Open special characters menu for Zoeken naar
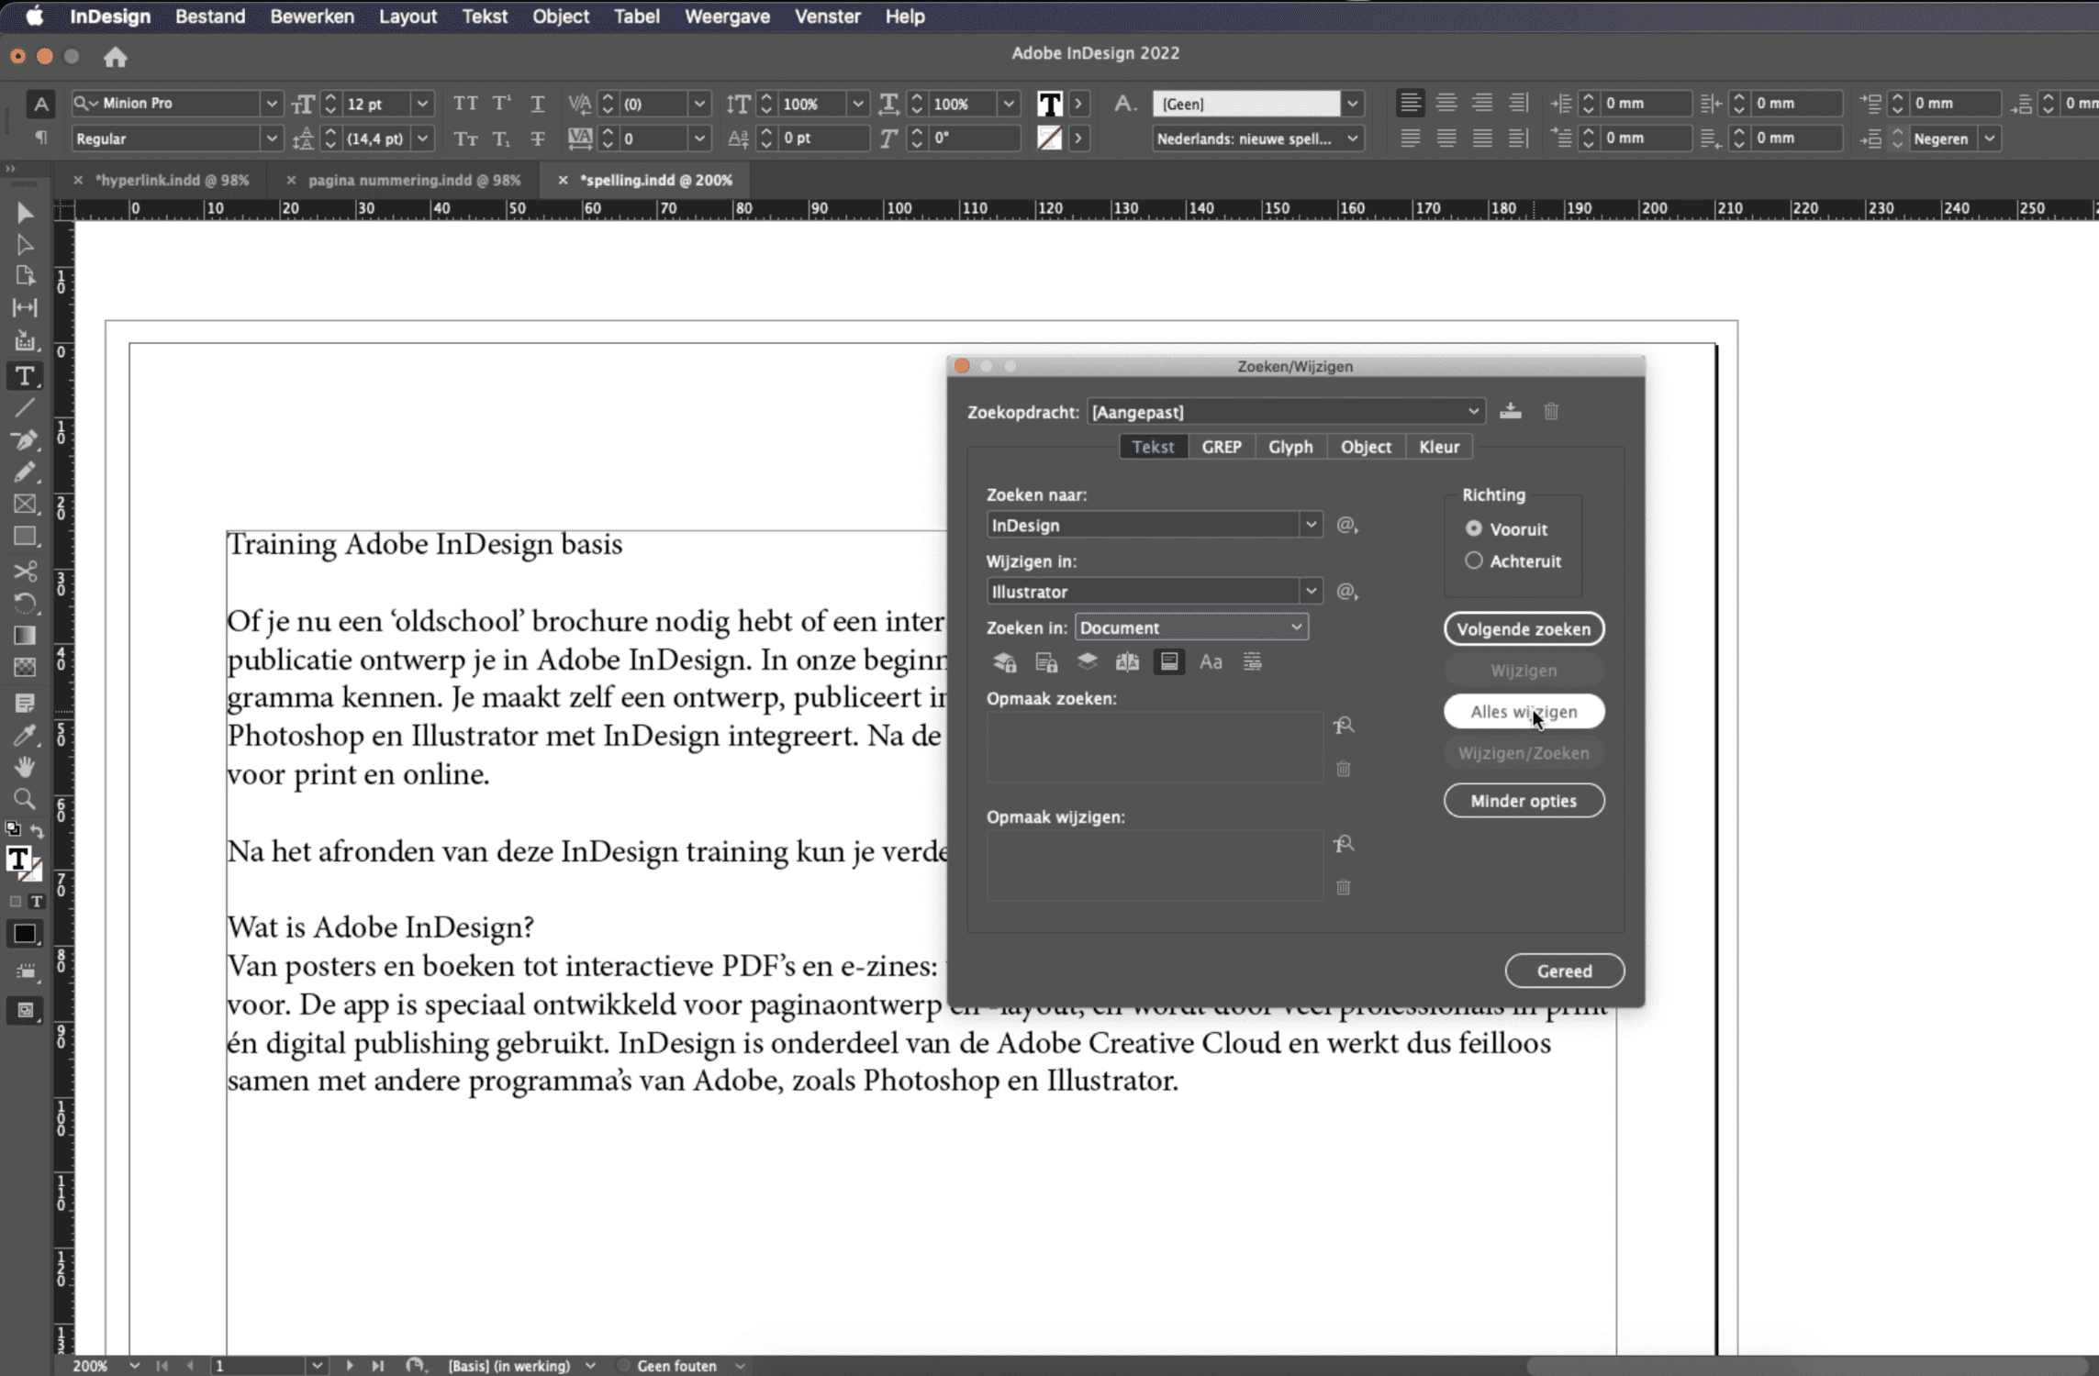This screenshot has height=1376, width=2099. [x=1346, y=525]
